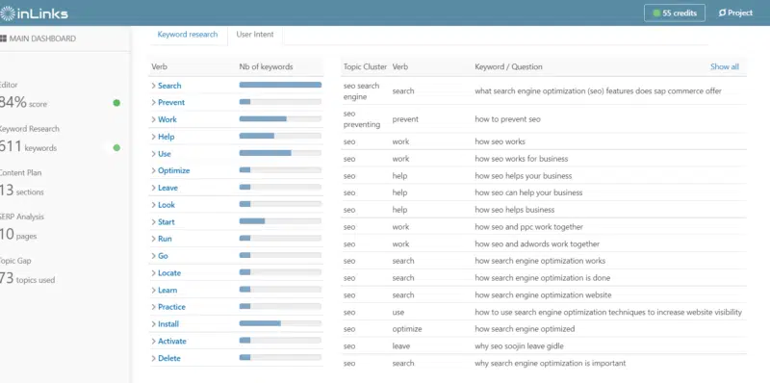Click the Show all link

point(725,66)
